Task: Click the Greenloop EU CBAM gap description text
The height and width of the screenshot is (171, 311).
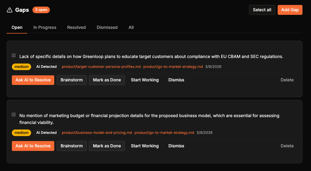Action: (151, 57)
